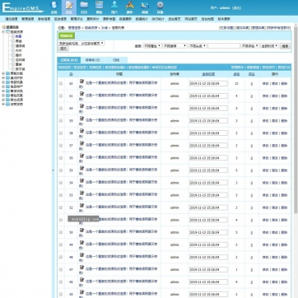Open the 不限推荐 search filter dropdown

point(175,46)
